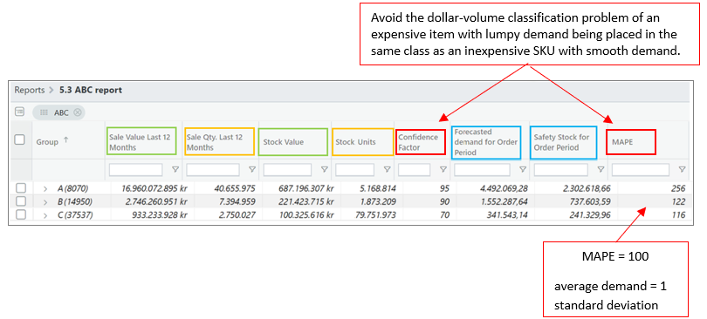Open filter icon for Confidence Factor column
The image size is (707, 319).
tap(443, 170)
